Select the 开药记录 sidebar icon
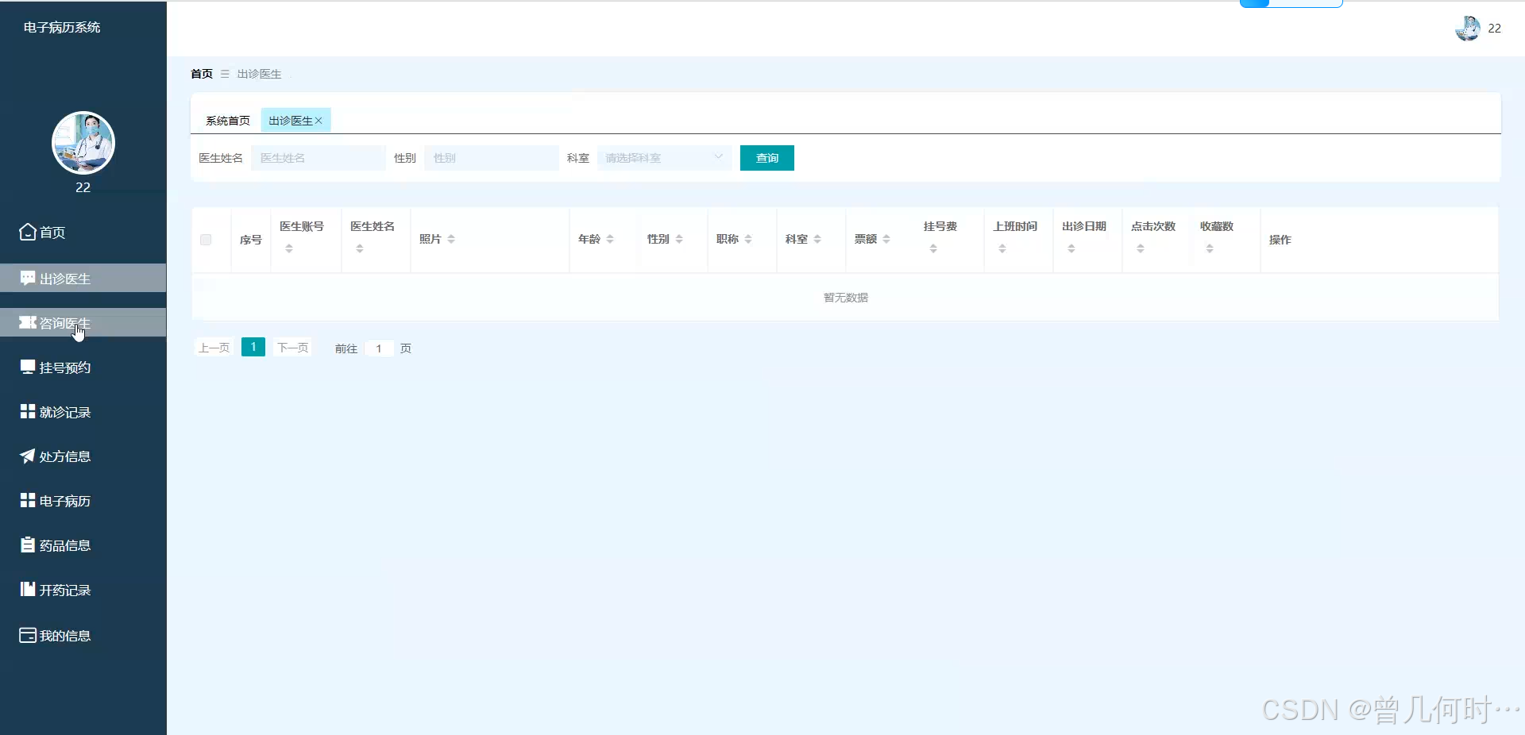 point(27,590)
